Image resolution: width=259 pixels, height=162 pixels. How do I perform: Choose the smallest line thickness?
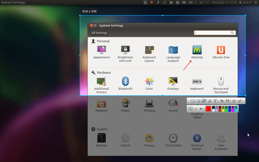tap(190, 109)
